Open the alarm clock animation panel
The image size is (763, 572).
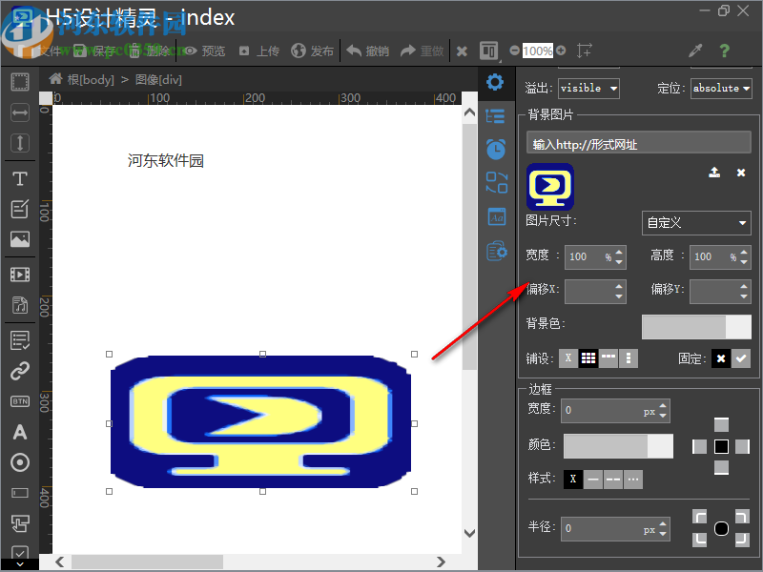pyautogui.click(x=495, y=149)
